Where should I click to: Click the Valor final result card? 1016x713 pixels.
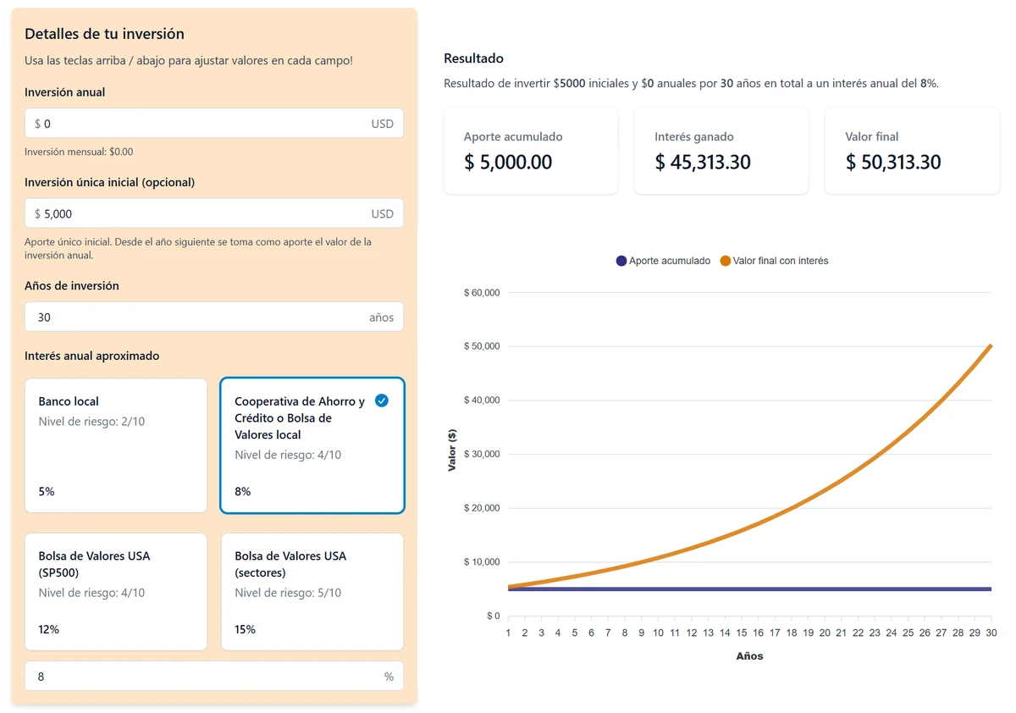[912, 151]
